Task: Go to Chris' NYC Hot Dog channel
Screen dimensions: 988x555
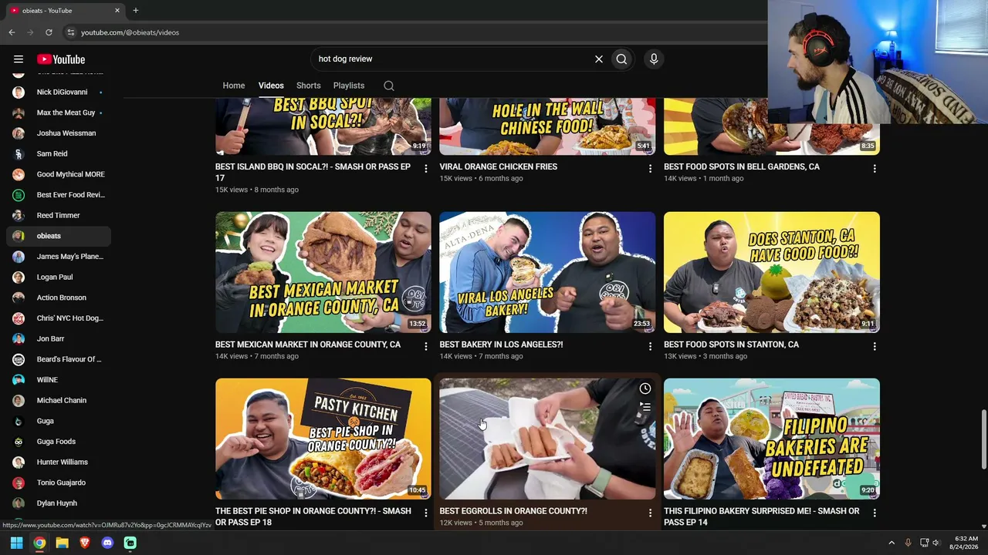Action: click(59, 318)
